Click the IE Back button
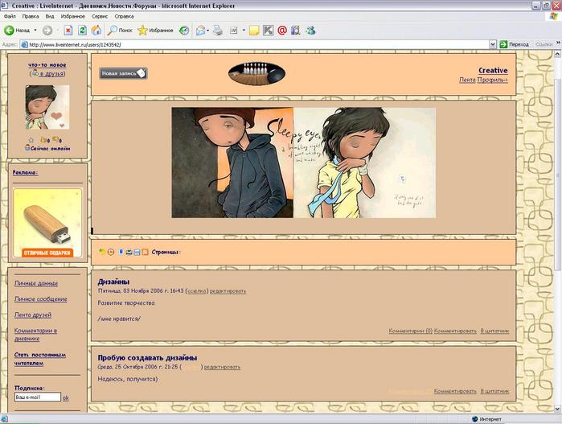 (16, 31)
